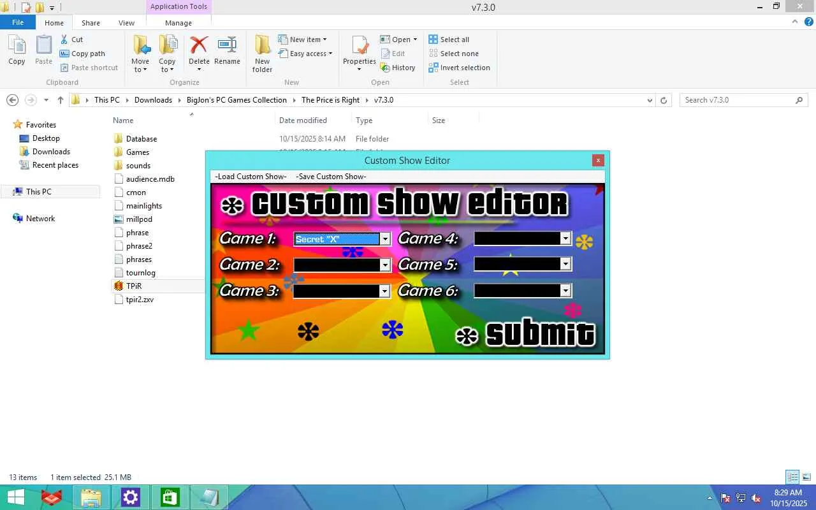Open Recent places in Favorites
Viewport: 816px width, 510px height.
55,165
